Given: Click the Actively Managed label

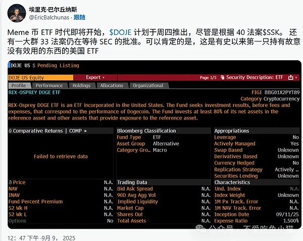Looking at the screenshot, I should pos(235,144).
